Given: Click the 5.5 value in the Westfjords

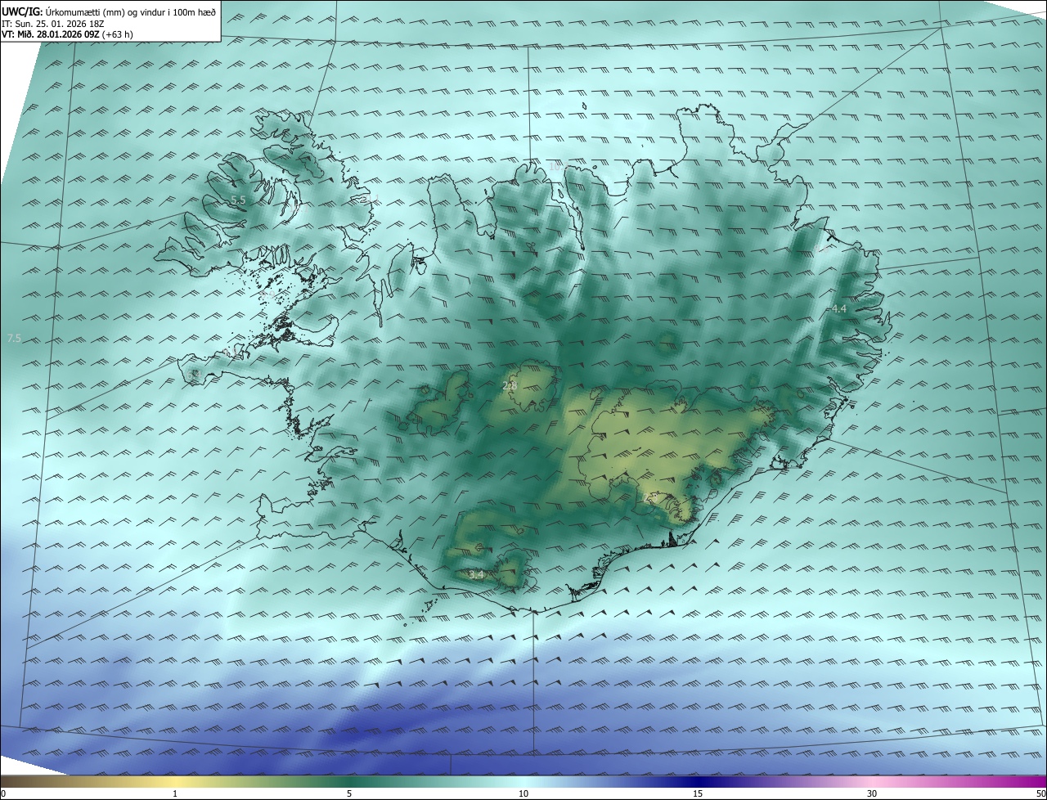Looking at the screenshot, I should [238, 200].
